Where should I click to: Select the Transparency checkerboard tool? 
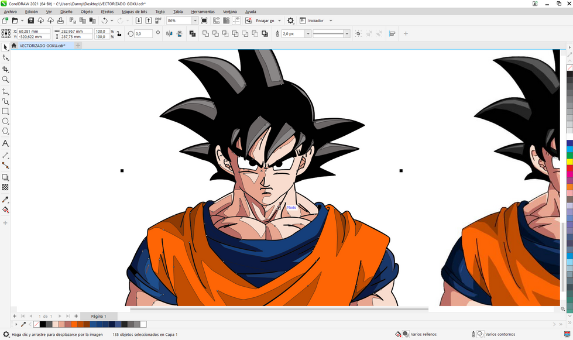[x=5, y=187]
